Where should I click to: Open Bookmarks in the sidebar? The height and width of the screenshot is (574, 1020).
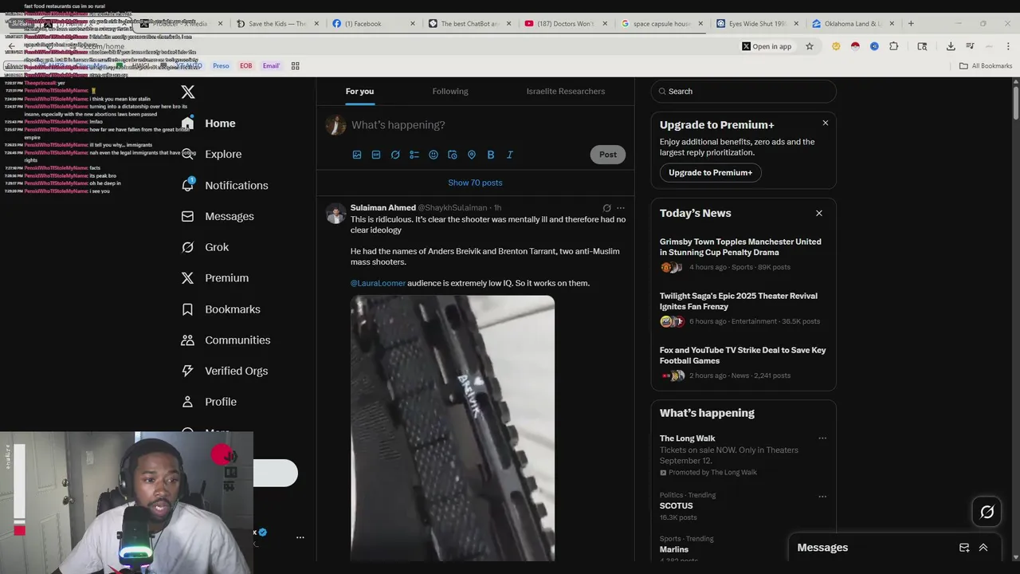222,309
